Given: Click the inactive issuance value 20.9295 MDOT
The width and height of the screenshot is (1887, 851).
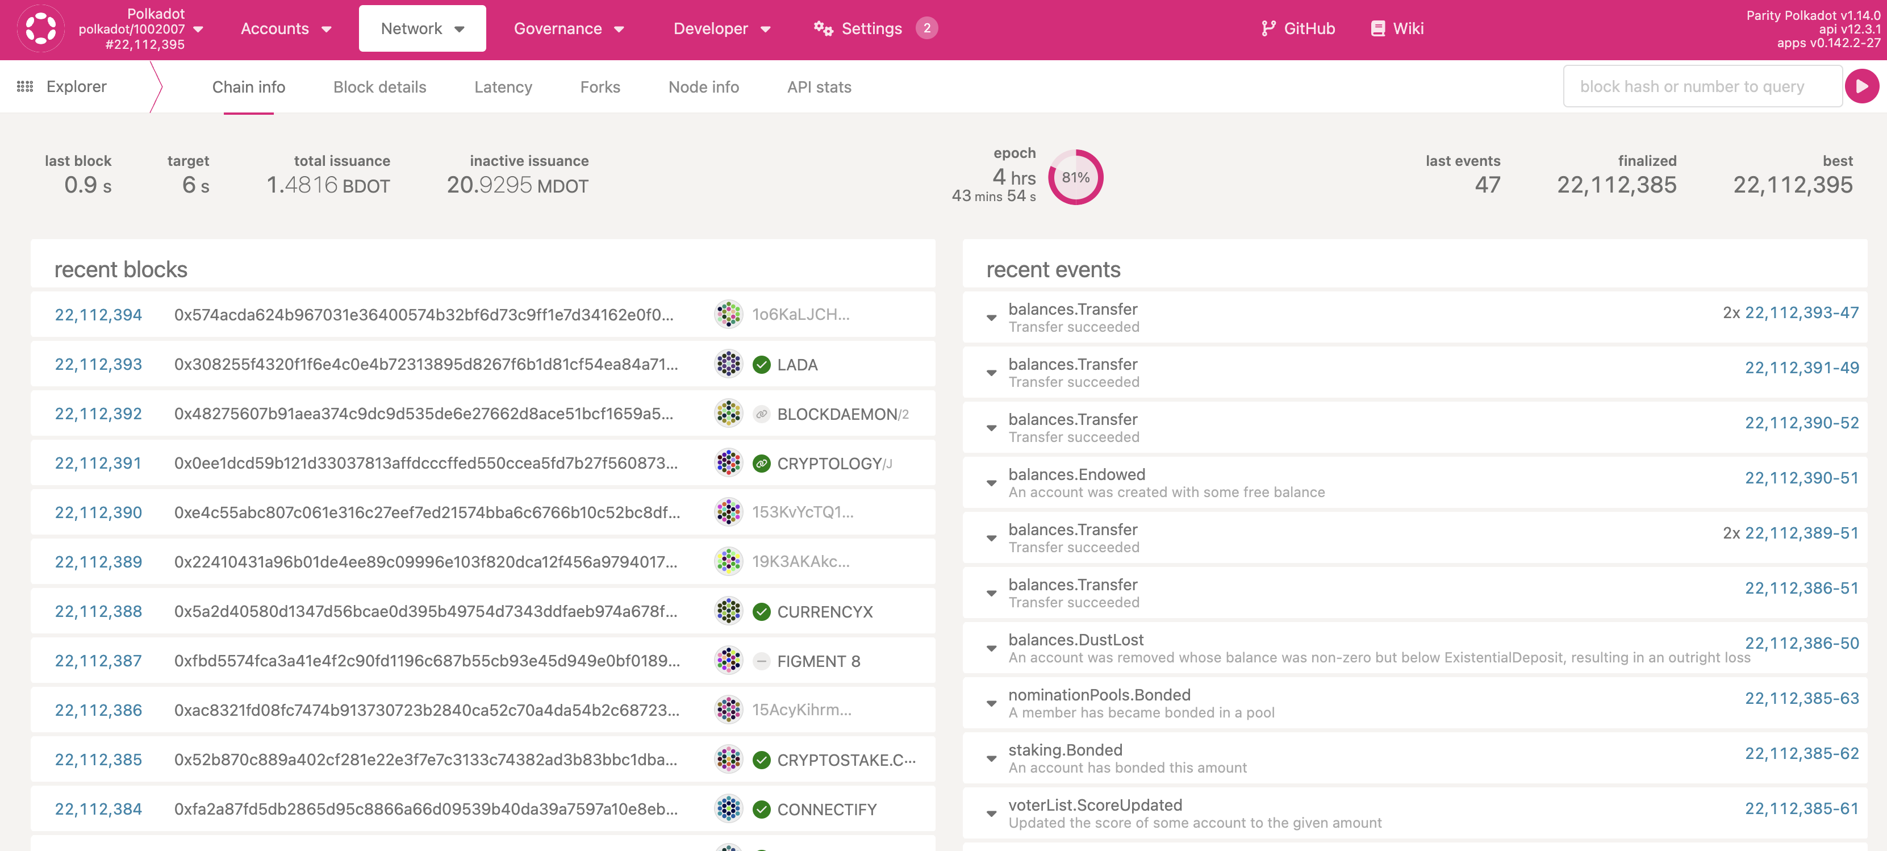Looking at the screenshot, I should [517, 185].
